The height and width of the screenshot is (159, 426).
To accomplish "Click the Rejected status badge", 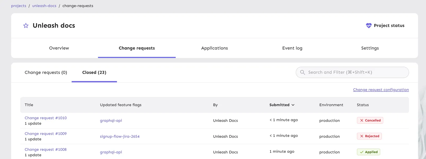I will click(369, 136).
